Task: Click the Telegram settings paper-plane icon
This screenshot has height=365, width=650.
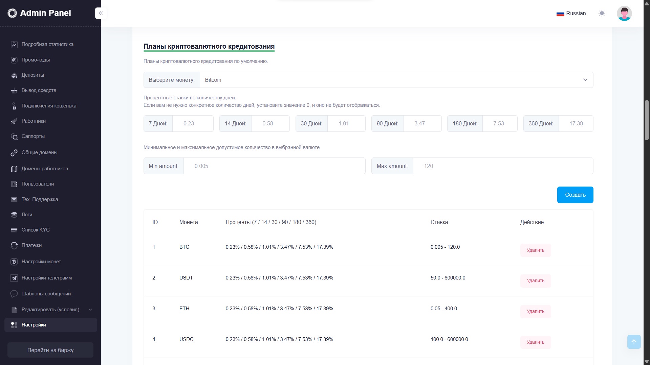Action: [14, 278]
